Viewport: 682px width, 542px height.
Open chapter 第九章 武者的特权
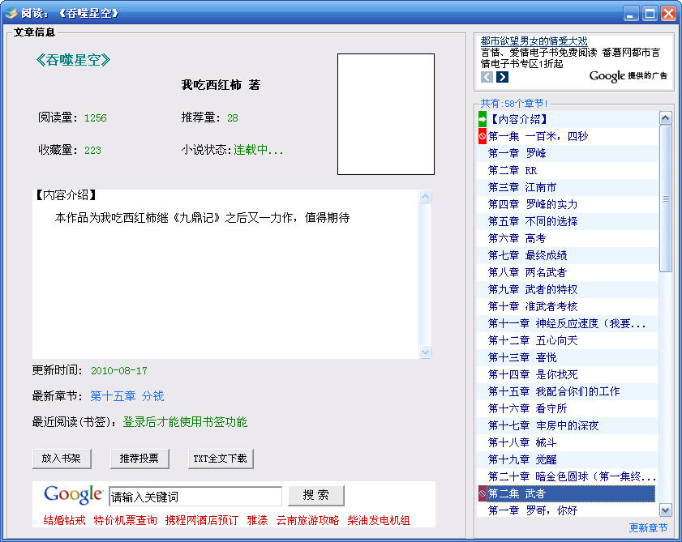pos(568,289)
